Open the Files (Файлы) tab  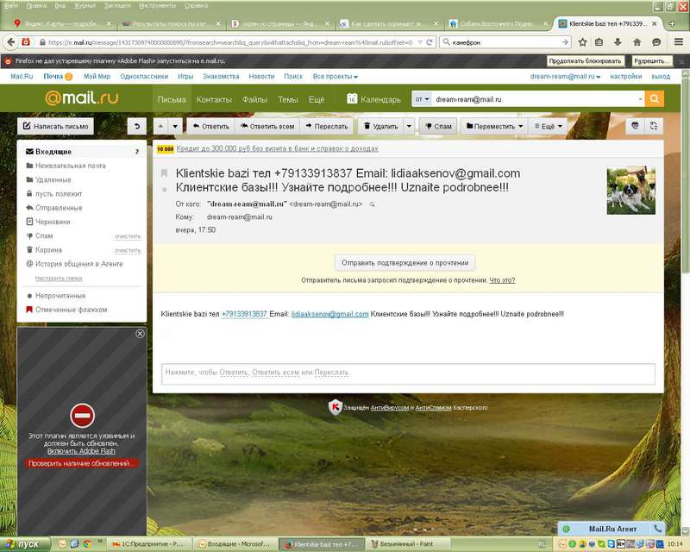coord(254,99)
